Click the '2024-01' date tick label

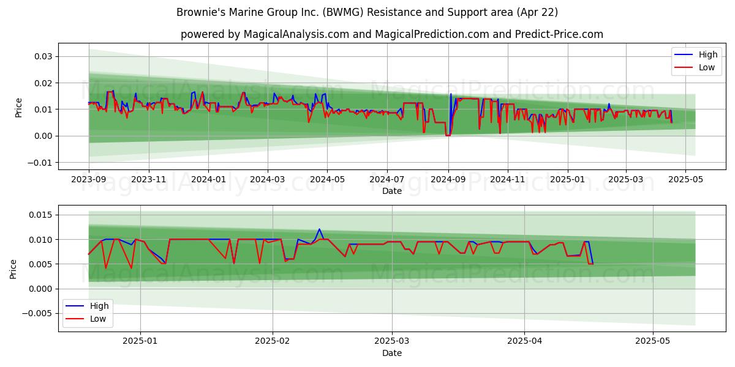click(x=208, y=180)
